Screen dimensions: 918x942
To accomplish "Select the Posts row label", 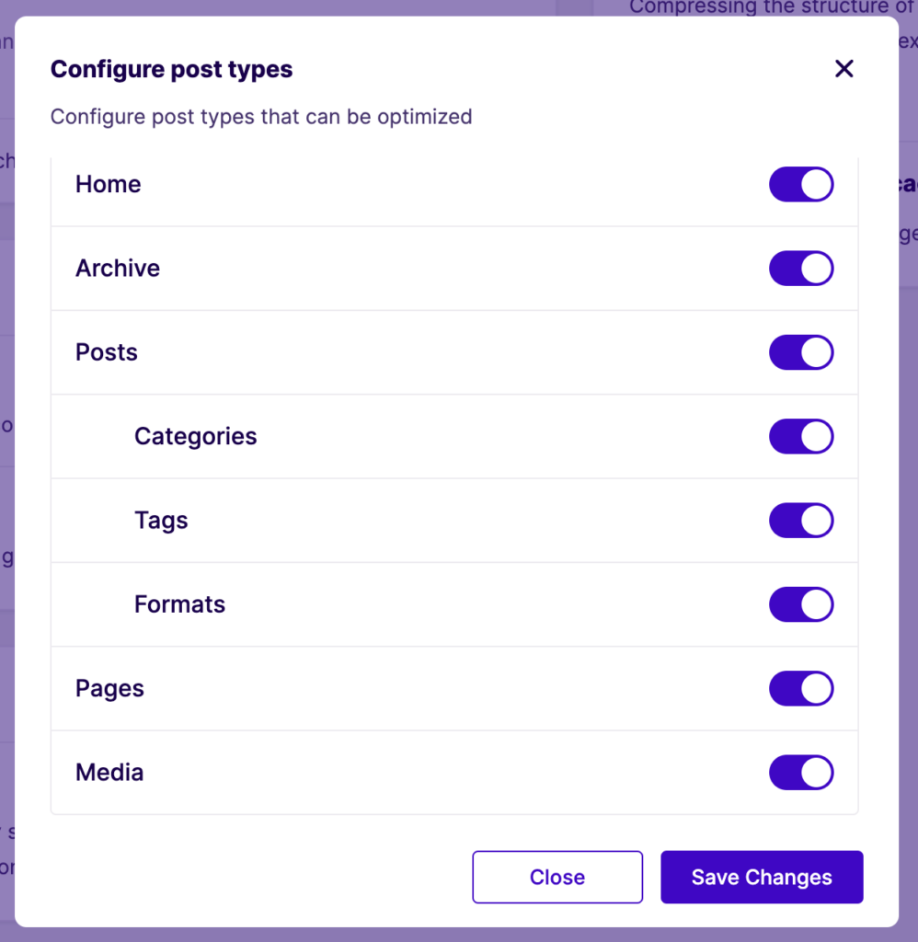I will point(106,352).
